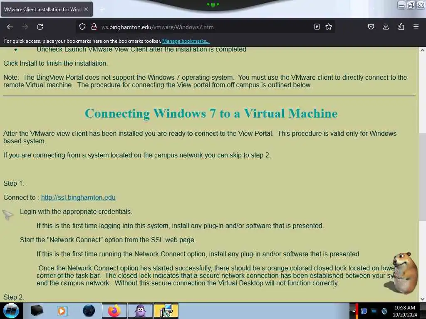Click the Connecting Windows 7 heading

tap(211, 113)
